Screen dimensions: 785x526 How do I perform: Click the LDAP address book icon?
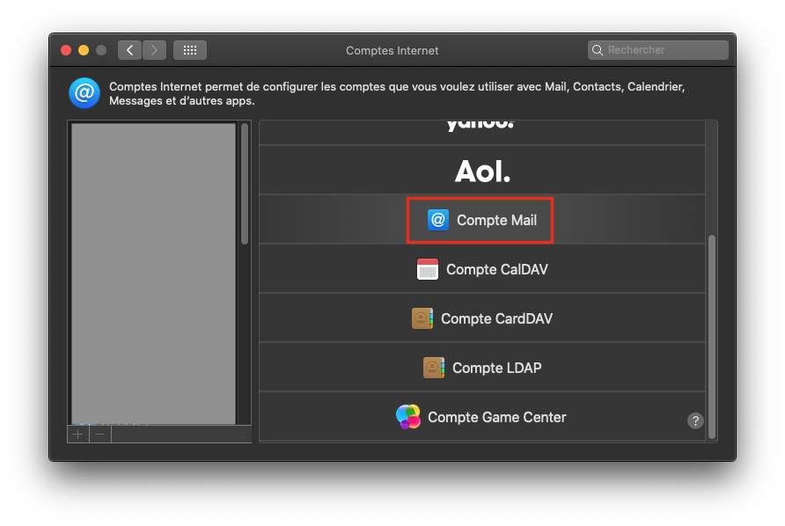click(x=433, y=368)
